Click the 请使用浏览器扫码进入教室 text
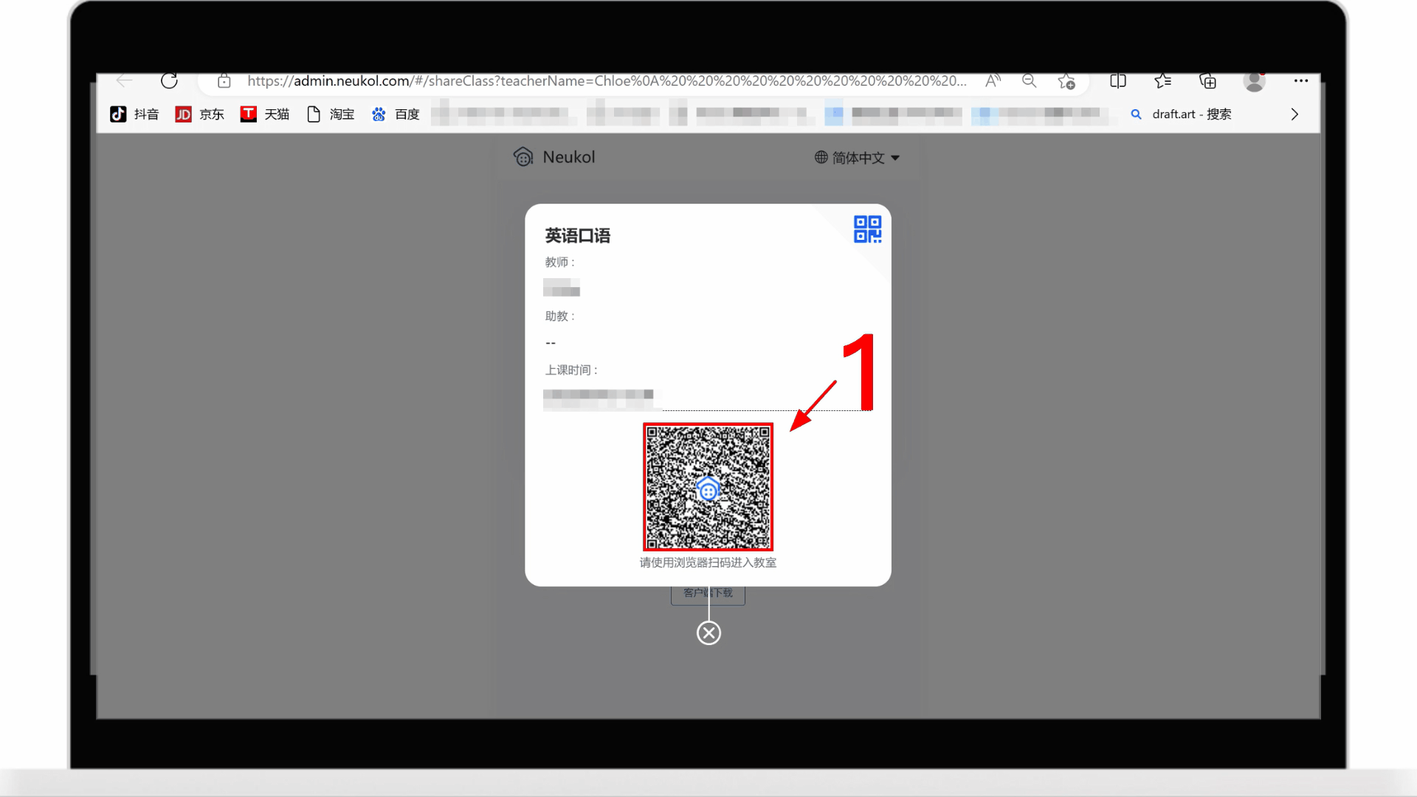The height and width of the screenshot is (797, 1417). click(708, 563)
